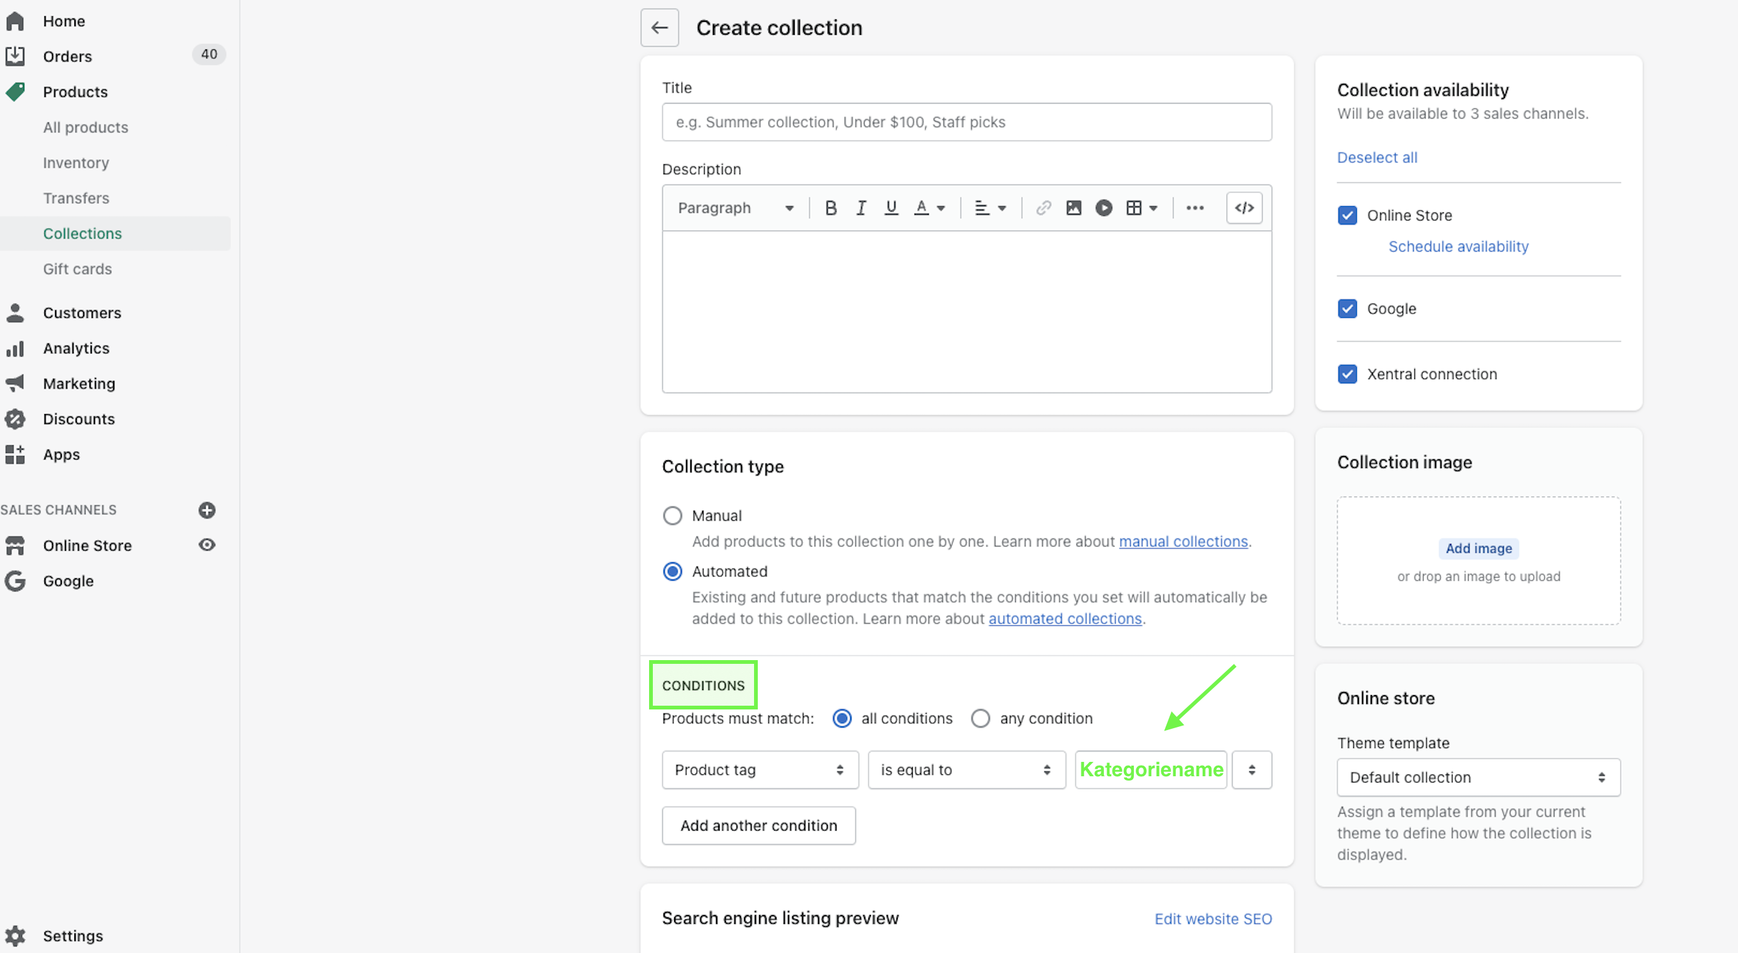Insert a video into description

(1103, 208)
